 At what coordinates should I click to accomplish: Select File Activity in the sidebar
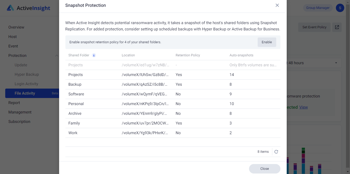(x=32, y=93)
